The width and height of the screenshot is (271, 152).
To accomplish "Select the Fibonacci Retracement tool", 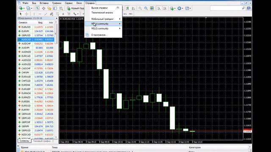I will tap(57, 14).
